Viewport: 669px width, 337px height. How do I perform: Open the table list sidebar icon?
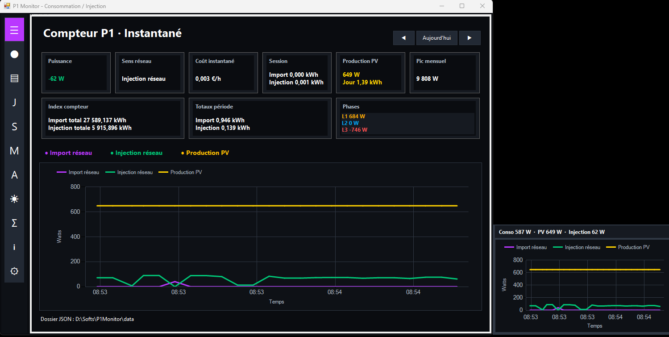14,78
